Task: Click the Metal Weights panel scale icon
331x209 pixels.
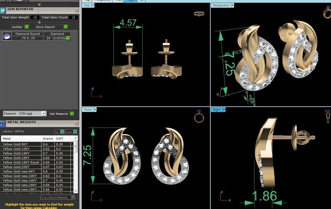Action: (3, 124)
